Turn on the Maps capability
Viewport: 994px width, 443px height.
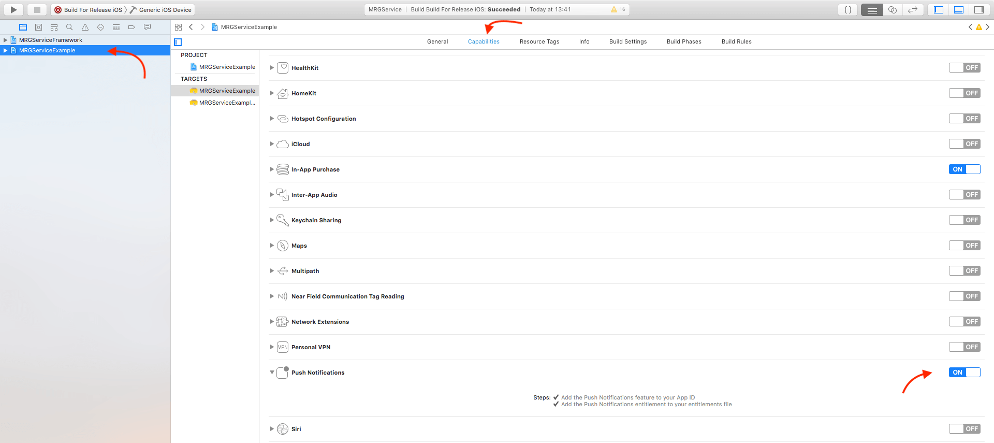(x=964, y=245)
